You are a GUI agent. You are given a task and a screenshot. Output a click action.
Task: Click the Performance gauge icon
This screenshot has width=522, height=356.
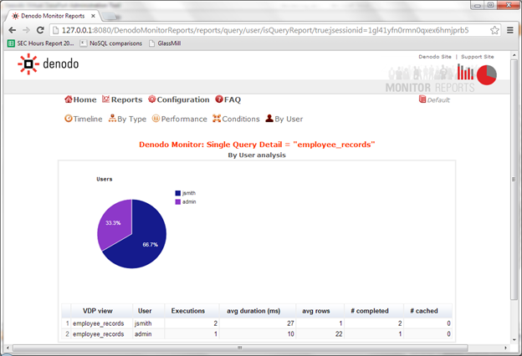(x=156, y=119)
